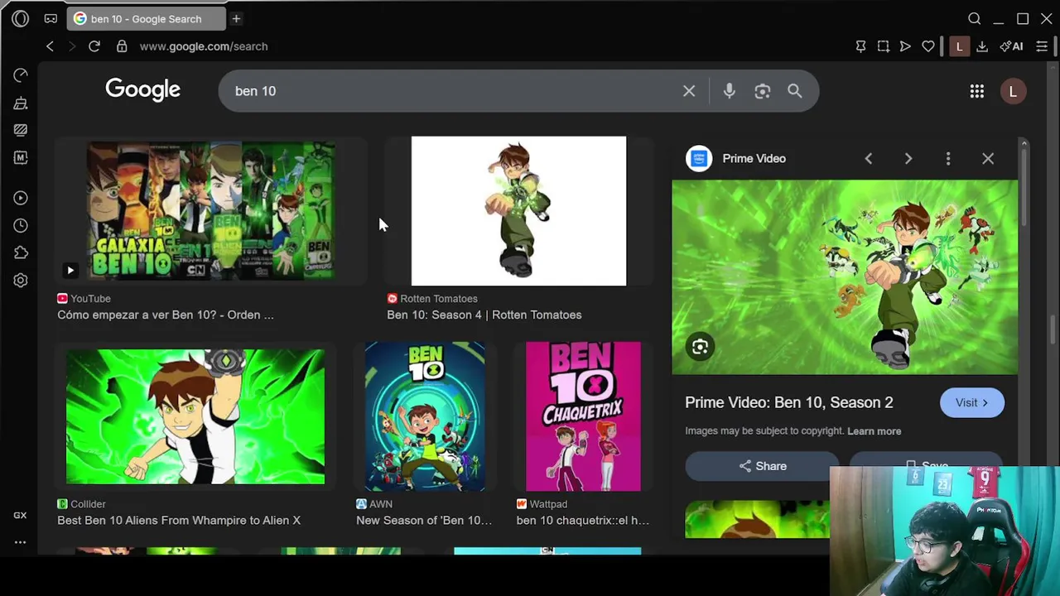Open the large Prime Video Ben 10 preview image
Image resolution: width=1060 pixels, height=596 pixels.
845,277
